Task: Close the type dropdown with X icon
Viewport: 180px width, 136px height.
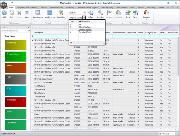Action: coord(71,43)
